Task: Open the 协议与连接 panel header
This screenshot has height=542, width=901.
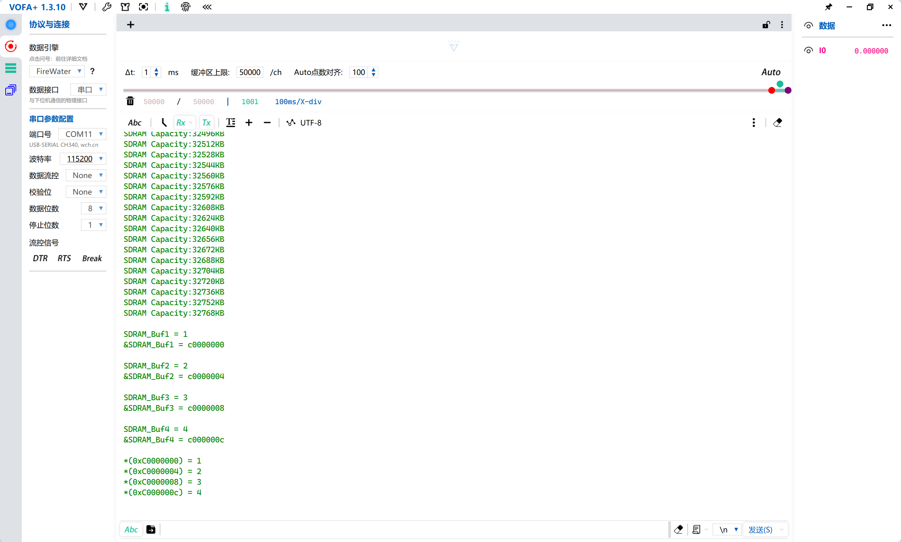Action: click(x=49, y=25)
